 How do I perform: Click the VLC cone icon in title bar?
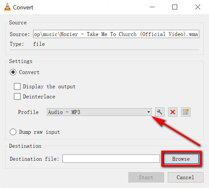[7, 7]
